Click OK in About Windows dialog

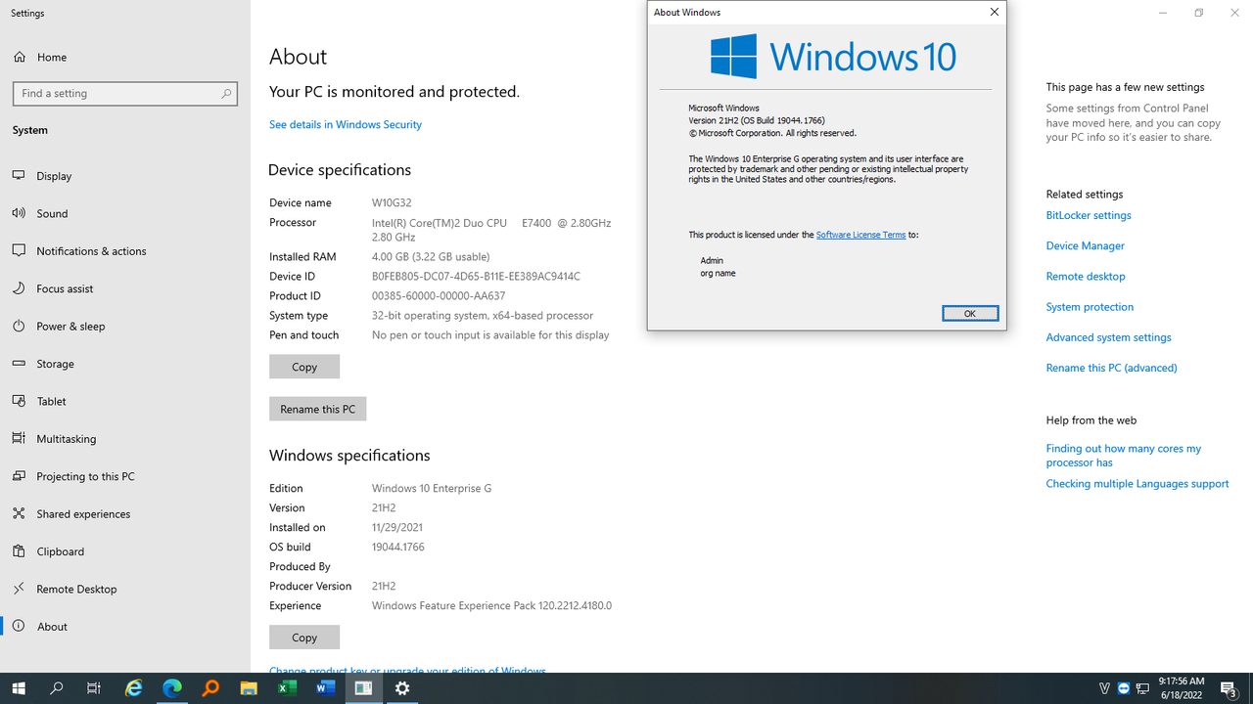(x=970, y=313)
